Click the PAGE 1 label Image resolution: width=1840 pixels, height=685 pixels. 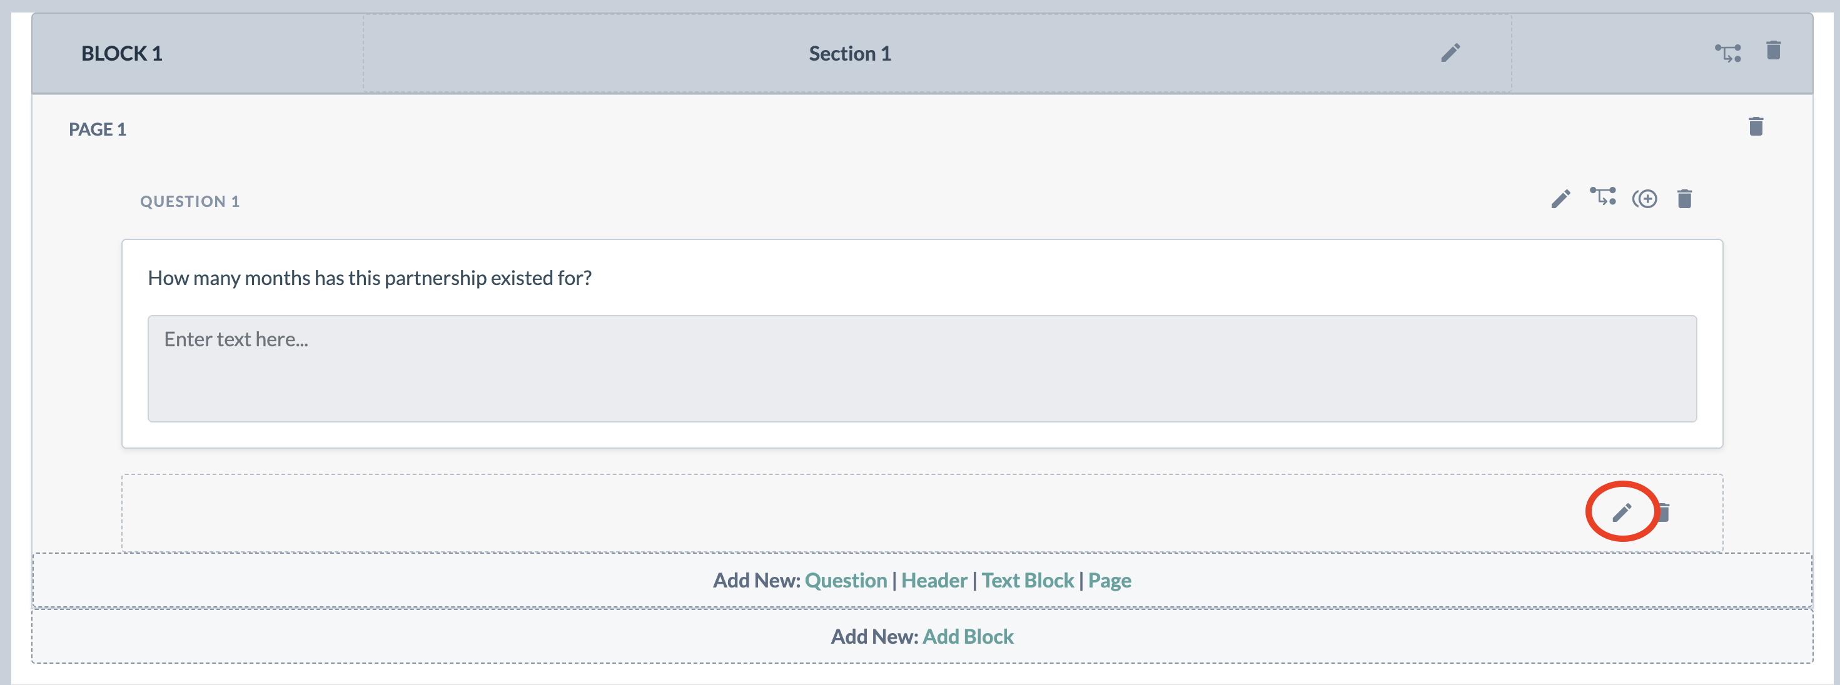[x=97, y=129]
